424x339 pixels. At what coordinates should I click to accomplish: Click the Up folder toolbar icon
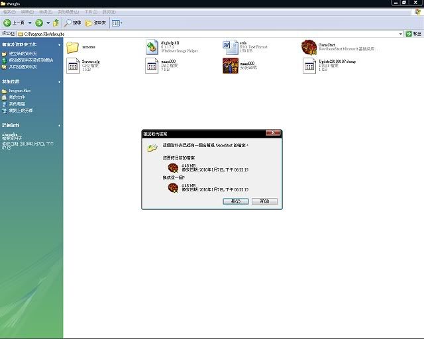pyautogui.click(x=56, y=23)
